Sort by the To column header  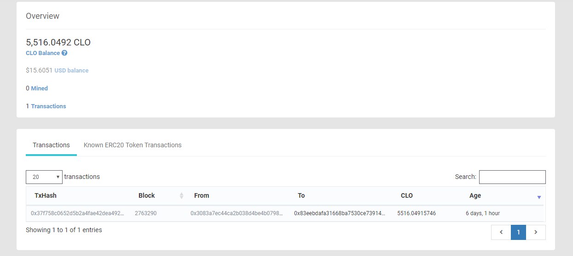[301, 195]
